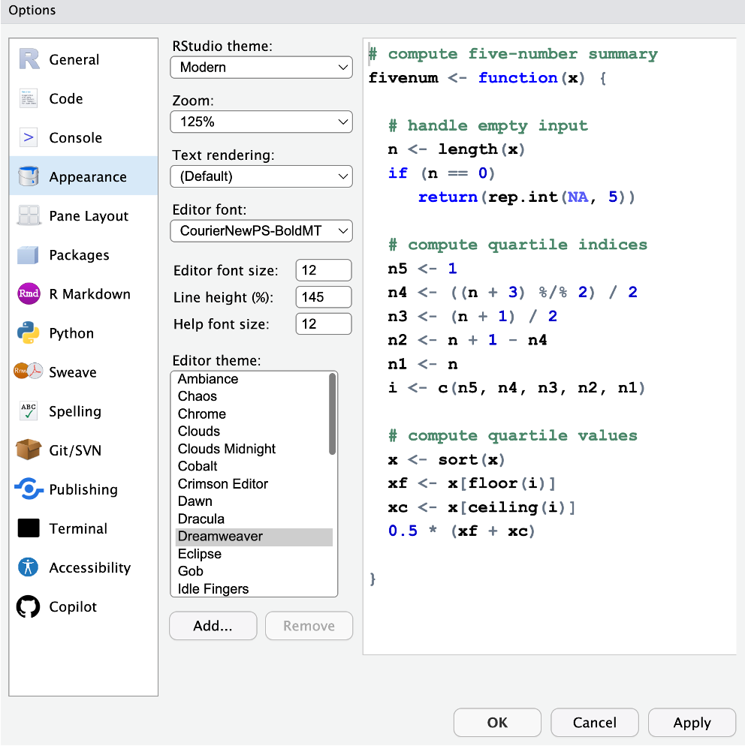Click the Help font size field

tap(324, 324)
